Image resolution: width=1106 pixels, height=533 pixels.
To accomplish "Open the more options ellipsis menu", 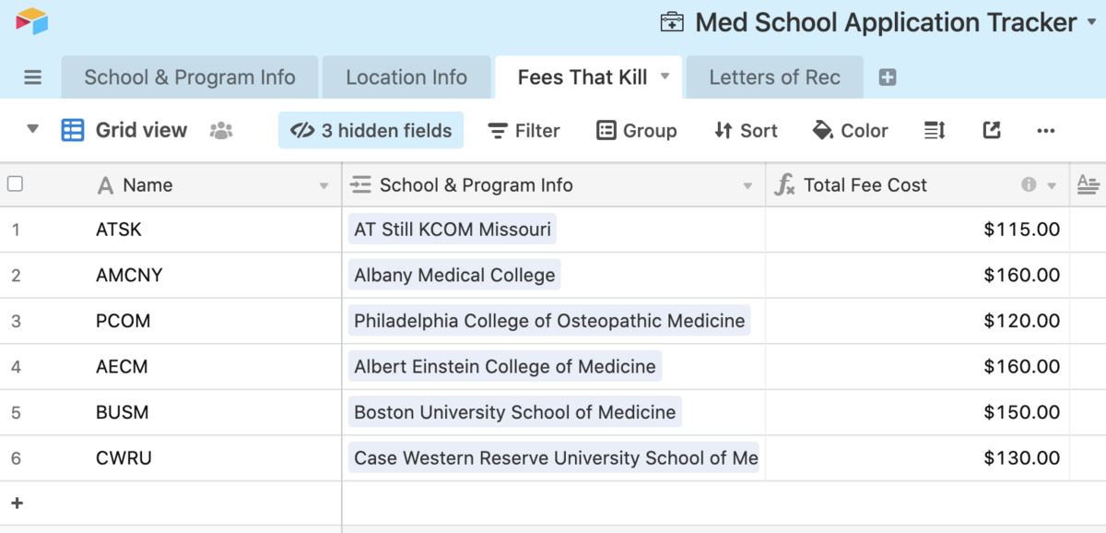I will click(x=1045, y=131).
